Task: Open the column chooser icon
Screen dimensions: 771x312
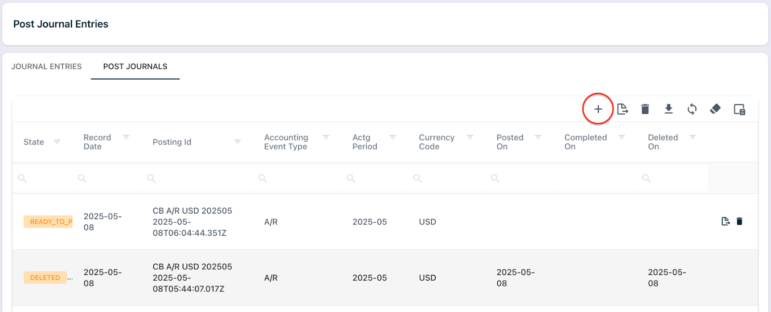Action: 739,109
